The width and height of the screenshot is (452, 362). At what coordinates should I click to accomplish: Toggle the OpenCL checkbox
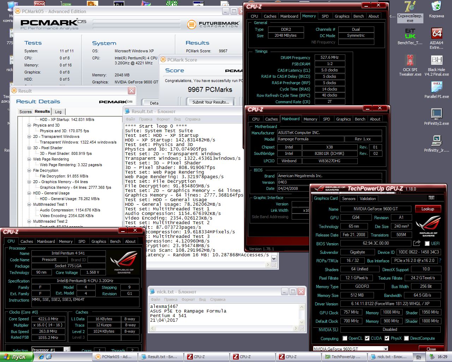tap(345, 338)
